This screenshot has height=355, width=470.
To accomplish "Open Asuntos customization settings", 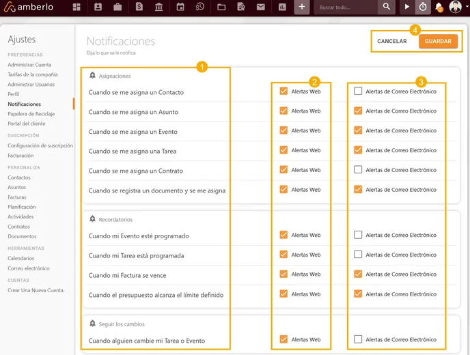I will tap(17, 187).
